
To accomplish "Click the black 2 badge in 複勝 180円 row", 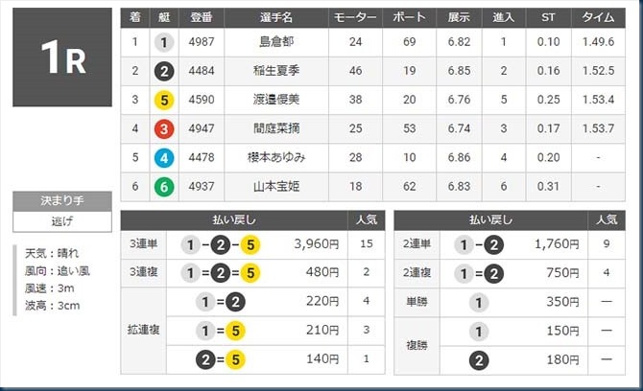I will [479, 360].
